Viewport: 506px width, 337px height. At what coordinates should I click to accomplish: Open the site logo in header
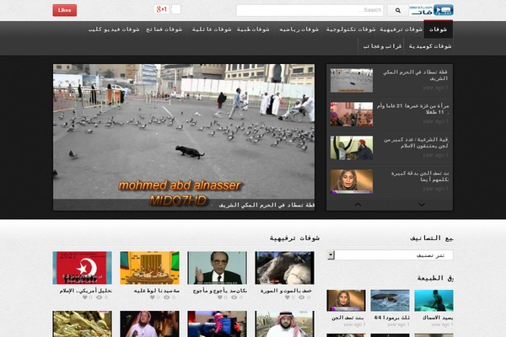(x=431, y=10)
